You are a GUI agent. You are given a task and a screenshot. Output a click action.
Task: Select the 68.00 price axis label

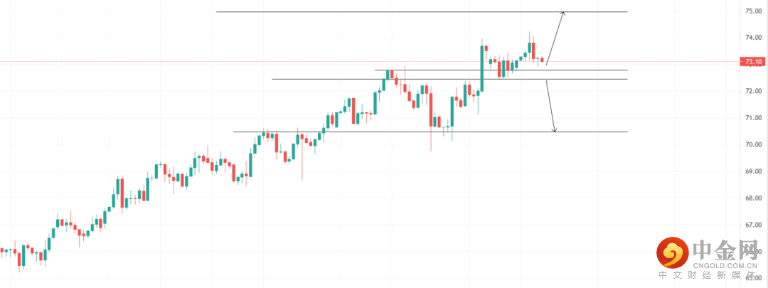754,198
